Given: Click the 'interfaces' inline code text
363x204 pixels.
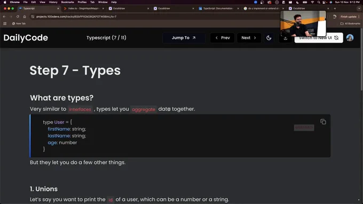Looking at the screenshot, I should [x=80, y=109].
